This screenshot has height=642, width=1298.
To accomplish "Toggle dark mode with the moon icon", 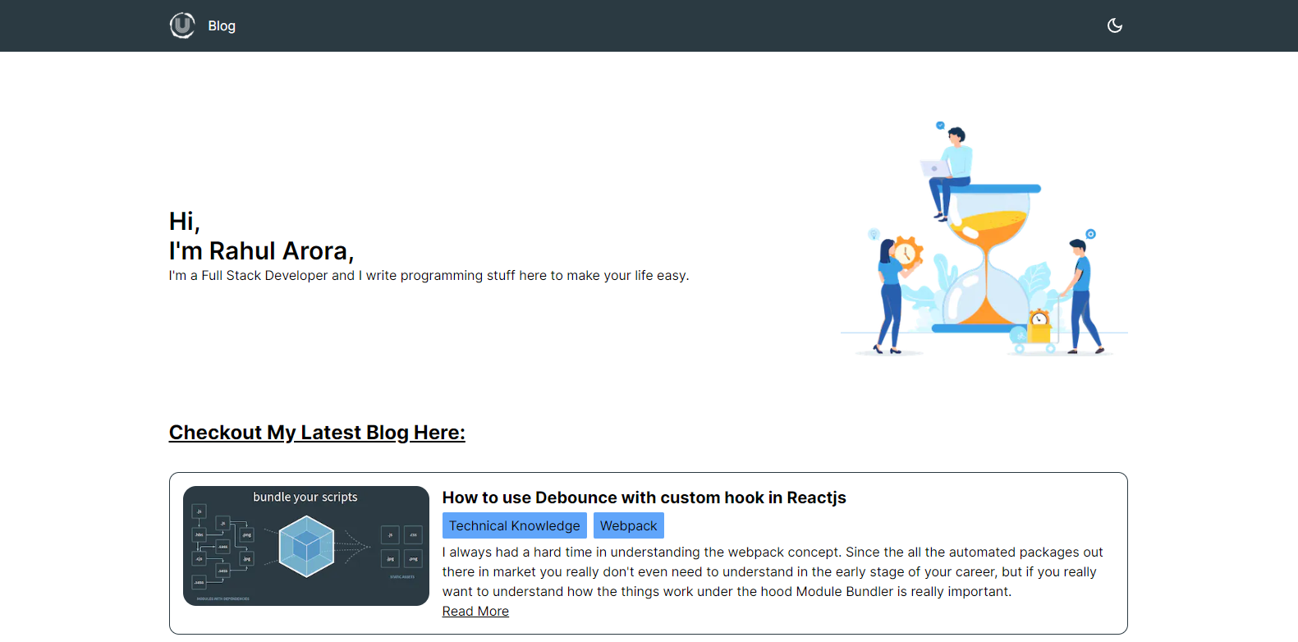I will pos(1114,25).
